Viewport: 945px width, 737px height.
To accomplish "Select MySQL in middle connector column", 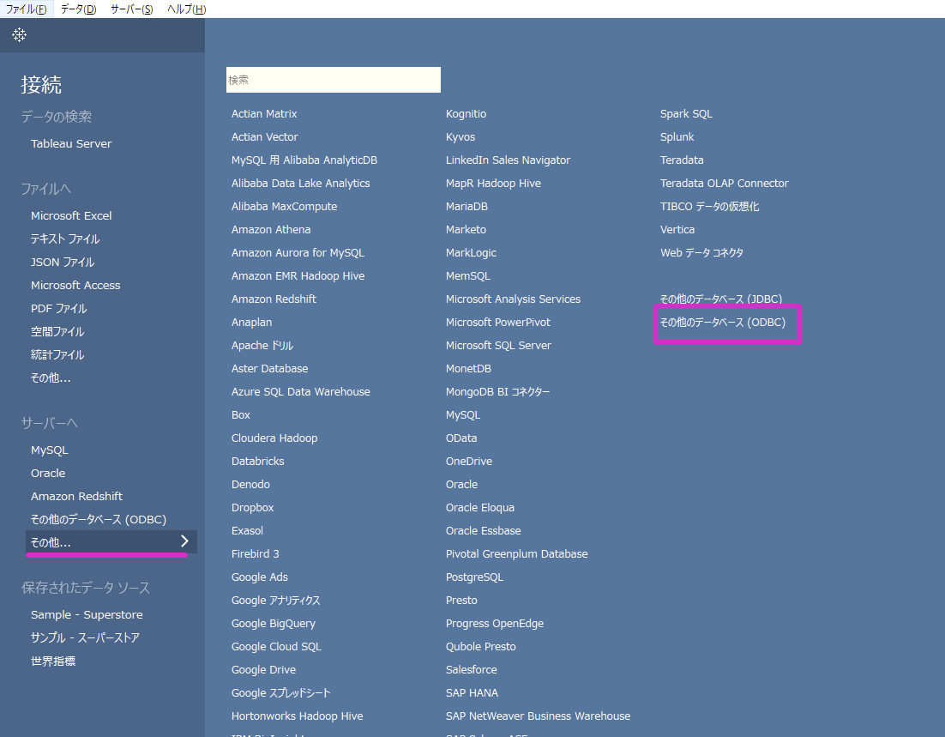I will click(463, 415).
